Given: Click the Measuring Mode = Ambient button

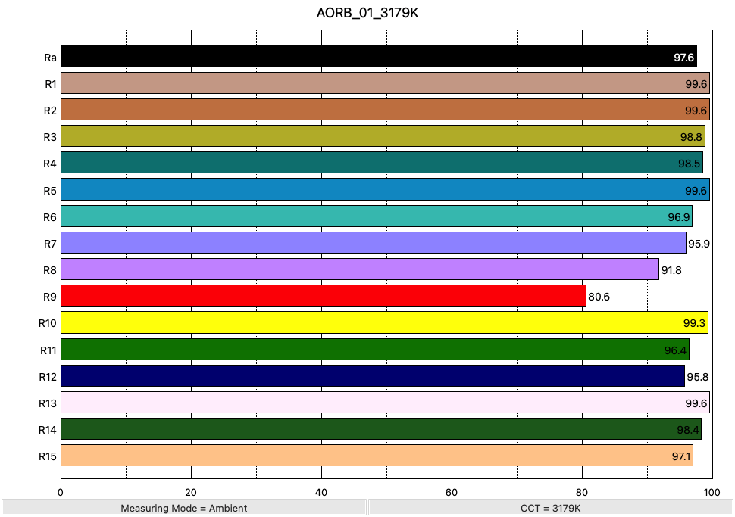Looking at the screenshot, I should tap(183, 508).
